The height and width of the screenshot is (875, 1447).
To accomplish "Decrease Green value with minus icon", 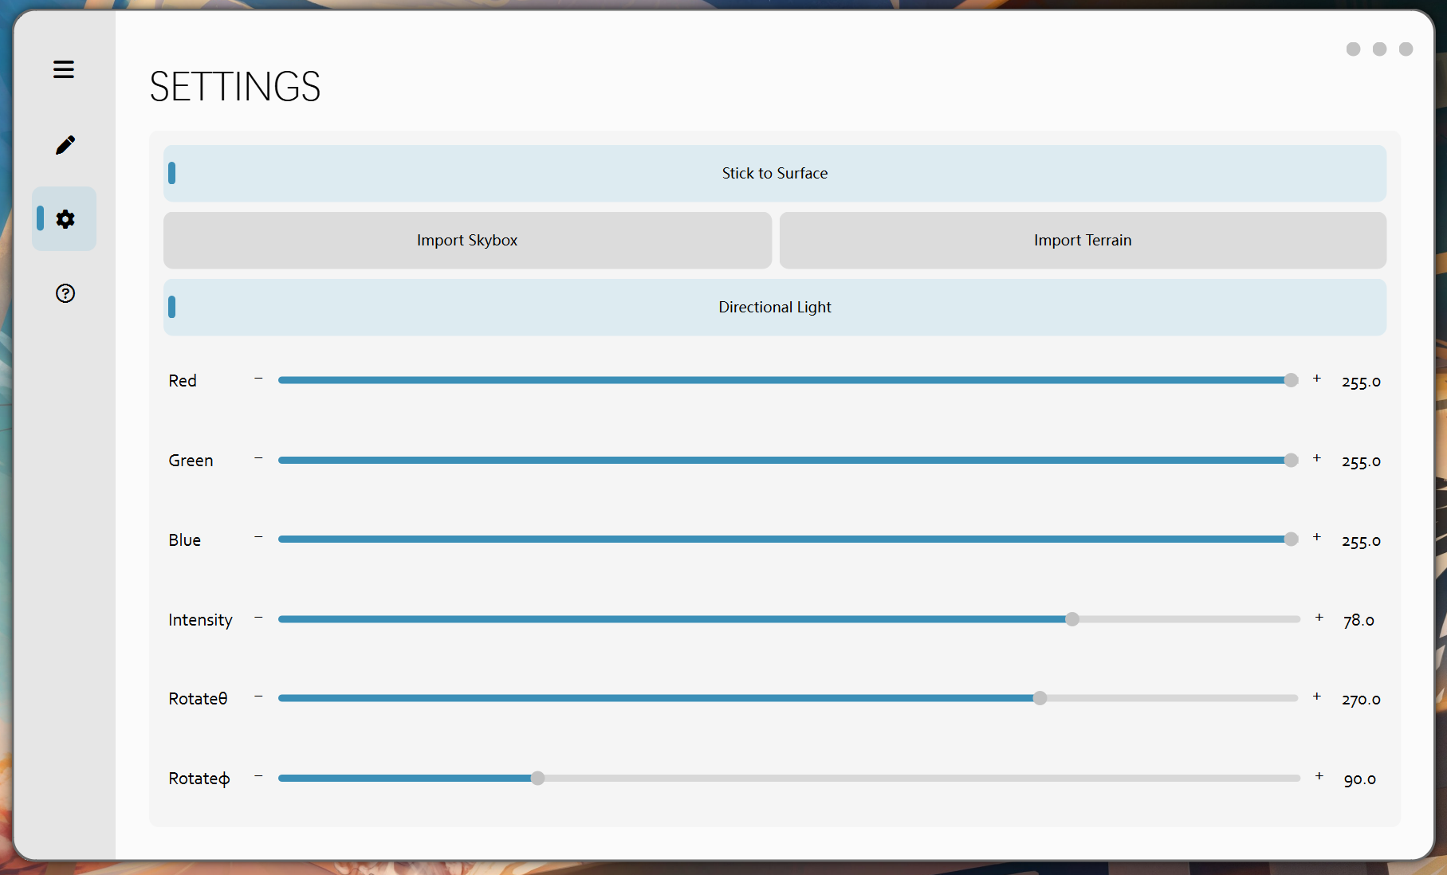I will coord(258,458).
